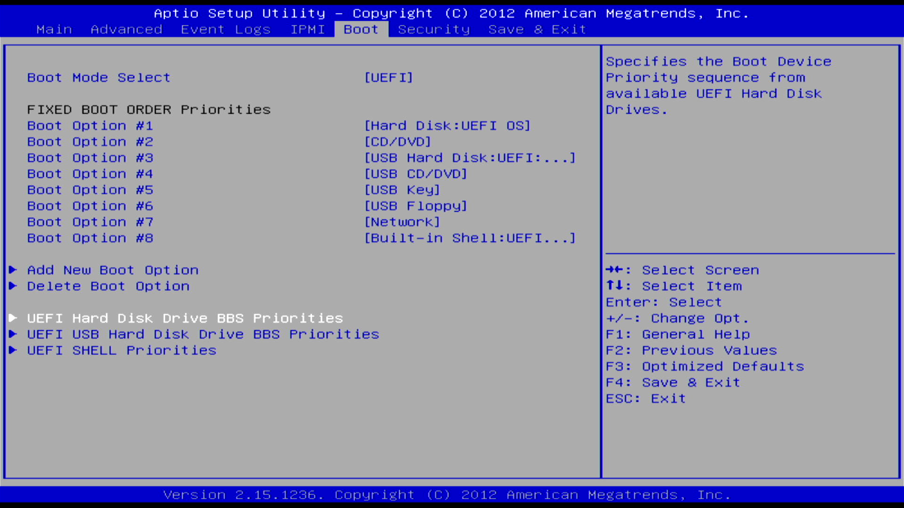Click arrow beside UEFI SHELL Priorities

[13, 350]
